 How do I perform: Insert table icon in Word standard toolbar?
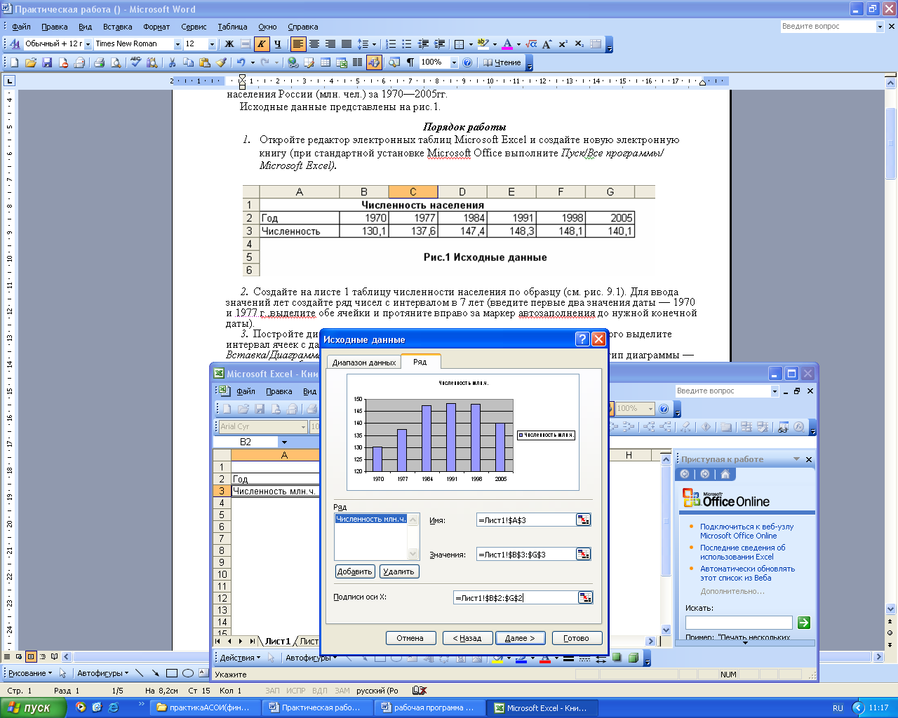pos(326,62)
